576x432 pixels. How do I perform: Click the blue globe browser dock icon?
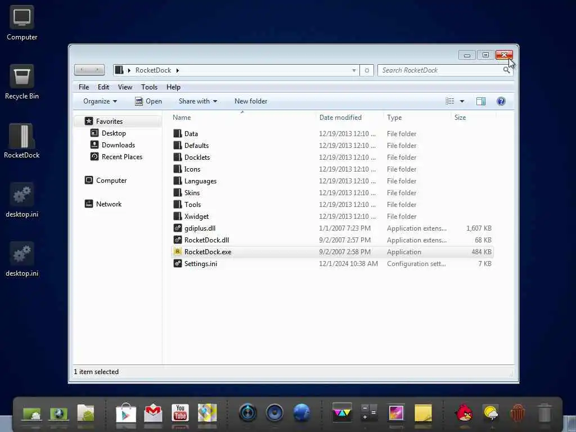click(x=301, y=412)
